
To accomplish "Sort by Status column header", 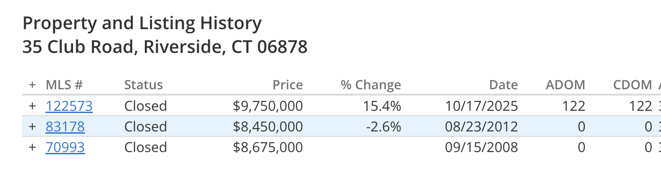I will 144,85.
